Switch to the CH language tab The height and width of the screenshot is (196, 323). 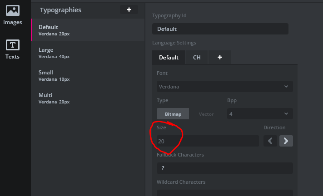coord(197,58)
